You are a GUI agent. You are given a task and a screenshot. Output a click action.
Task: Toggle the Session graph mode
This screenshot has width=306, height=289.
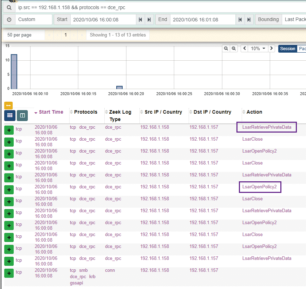coord(287,49)
